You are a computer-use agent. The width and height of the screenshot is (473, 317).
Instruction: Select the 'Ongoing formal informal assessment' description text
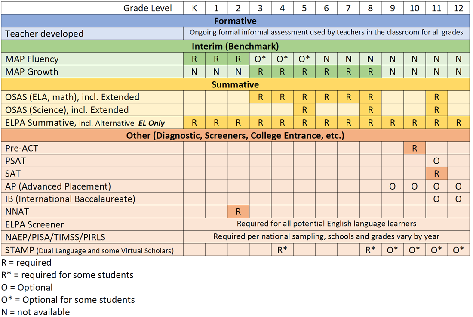(326, 32)
